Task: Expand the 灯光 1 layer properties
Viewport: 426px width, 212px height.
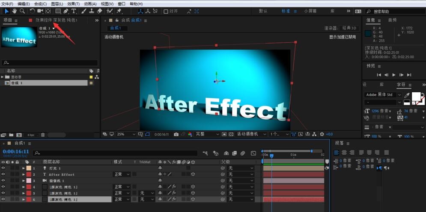Action: pyautogui.click(x=24, y=168)
